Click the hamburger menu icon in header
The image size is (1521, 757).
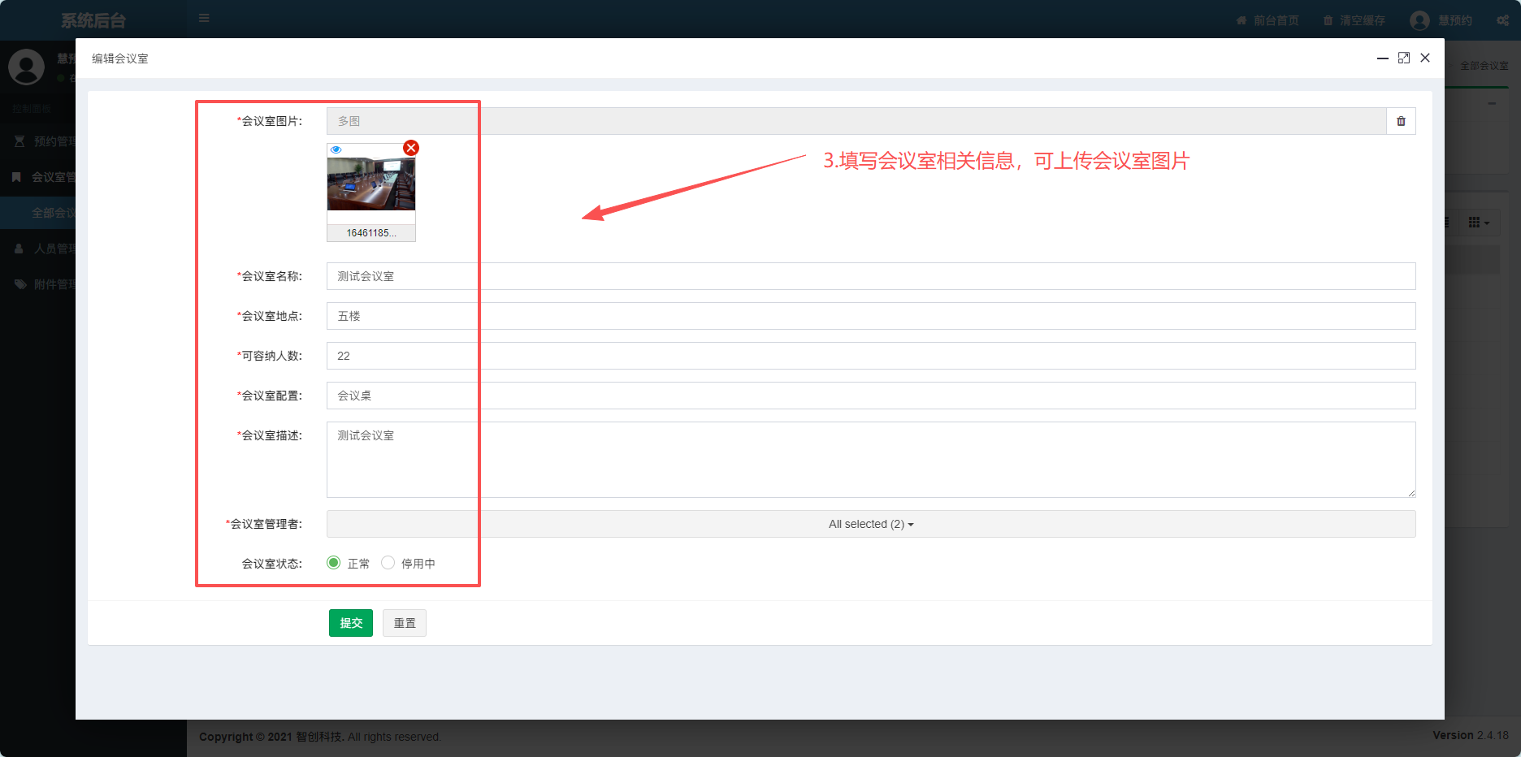204,18
